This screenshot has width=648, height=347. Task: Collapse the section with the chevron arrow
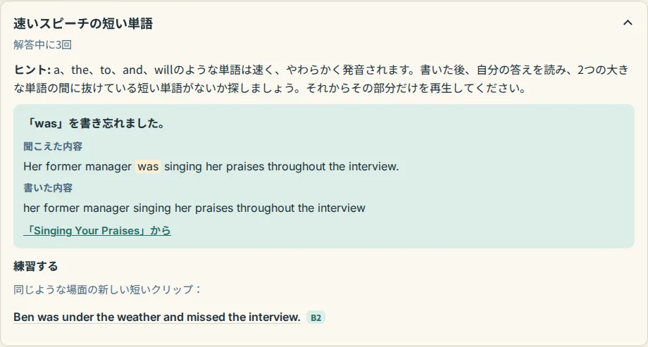coord(628,23)
